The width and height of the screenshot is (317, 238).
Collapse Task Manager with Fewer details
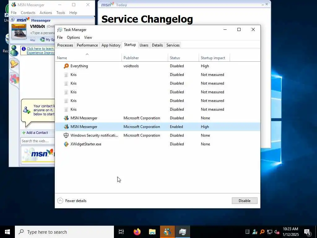click(72, 201)
